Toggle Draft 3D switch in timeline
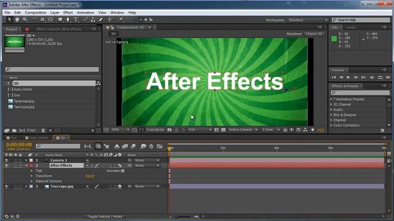The height and width of the screenshot is (221, 394). 107,146
